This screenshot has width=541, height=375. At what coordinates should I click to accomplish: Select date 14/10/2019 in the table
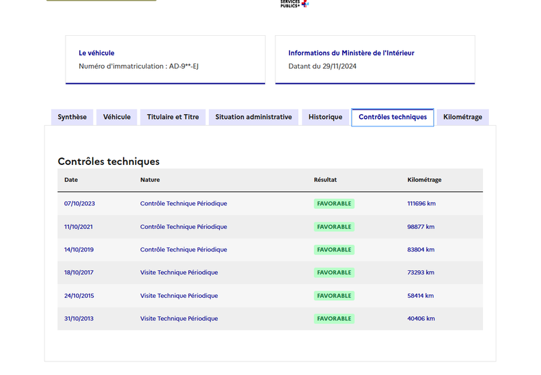pos(78,250)
